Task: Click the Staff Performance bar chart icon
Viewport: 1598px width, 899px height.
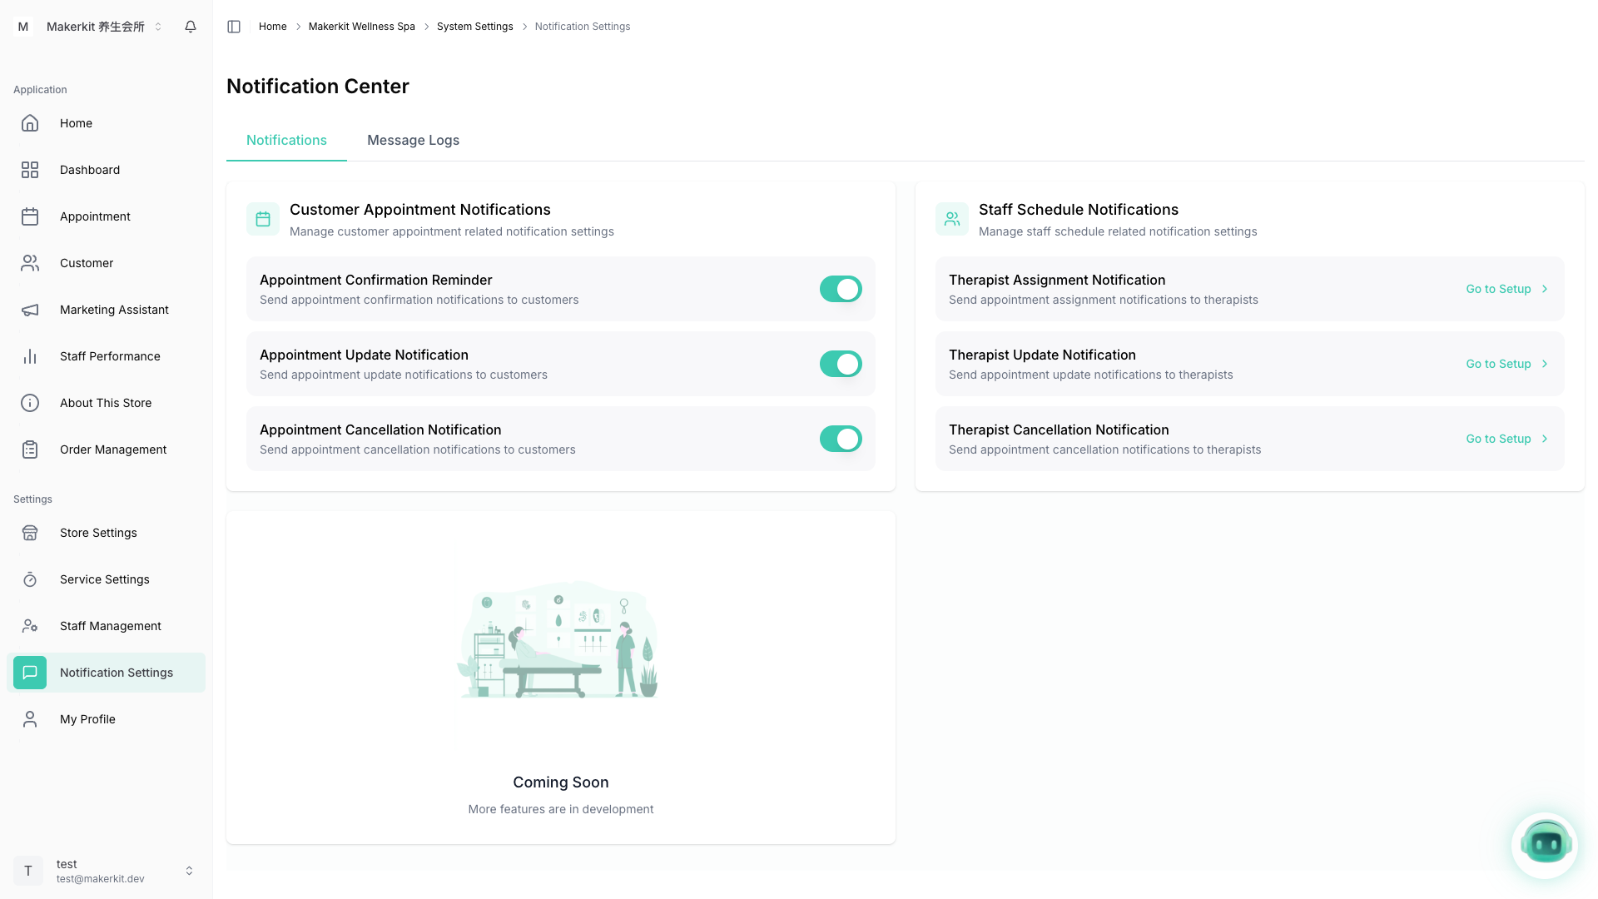Action: point(30,356)
